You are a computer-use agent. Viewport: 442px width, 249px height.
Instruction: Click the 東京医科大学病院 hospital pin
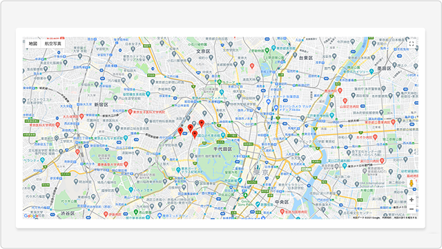point(58,124)
